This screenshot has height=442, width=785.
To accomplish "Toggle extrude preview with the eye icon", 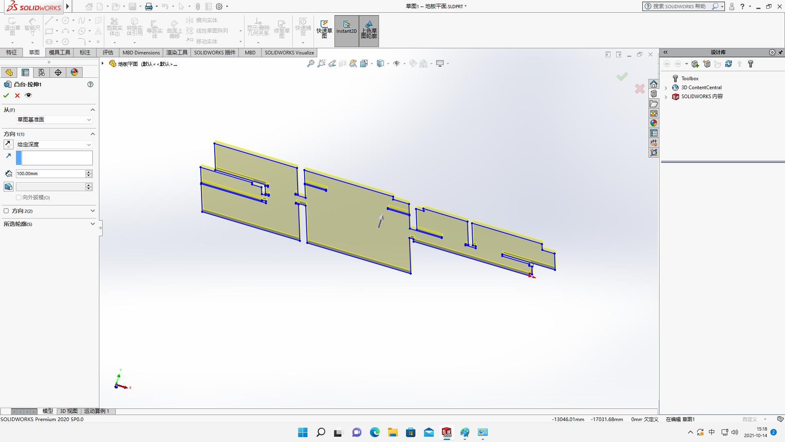I will tap(28, 95).
